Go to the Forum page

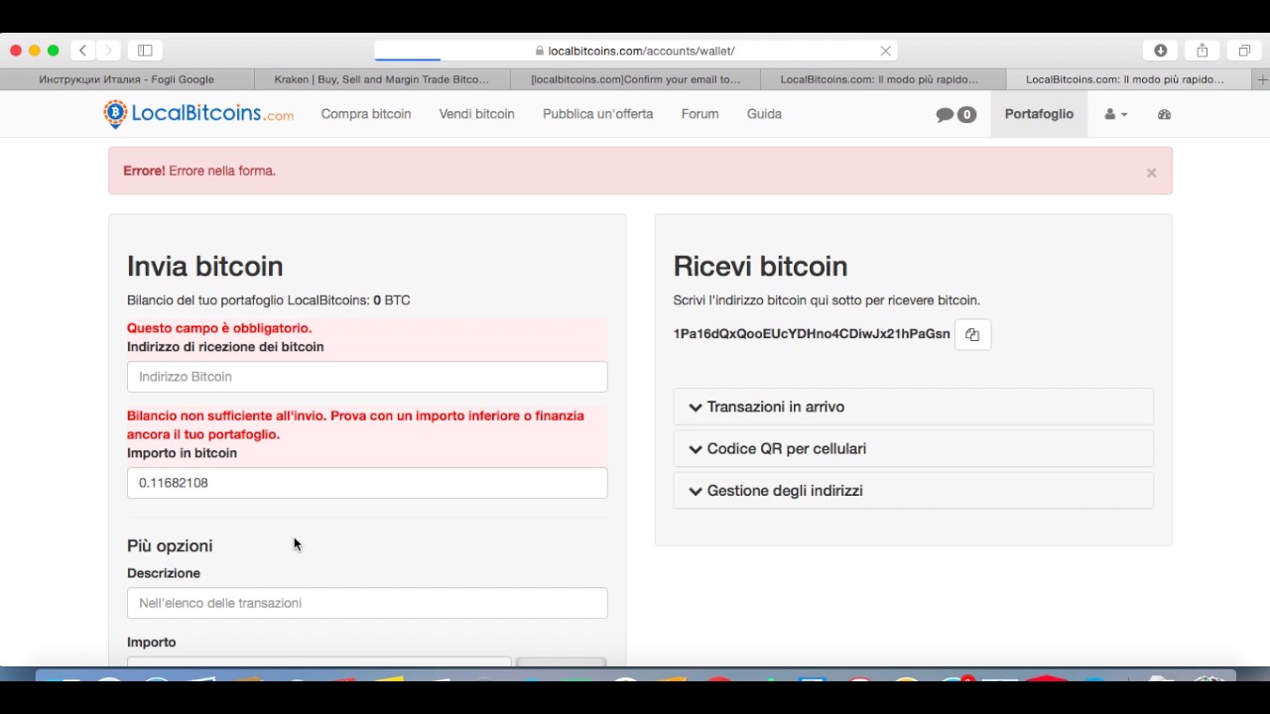(699, 114)
